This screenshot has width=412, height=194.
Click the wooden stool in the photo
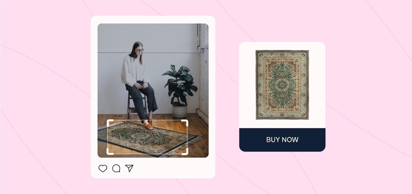coord(135,106)
